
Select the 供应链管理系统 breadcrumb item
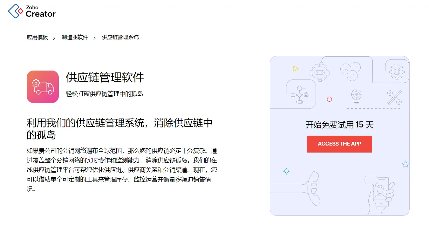point(120,38)
